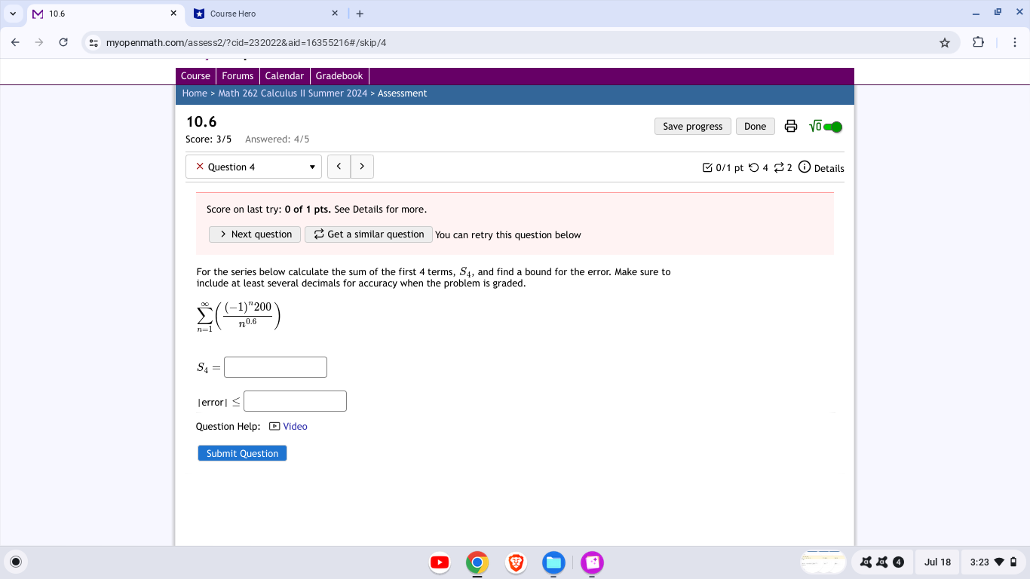Viewport: 1030px width, 579px height.
Task: Click the Details text label
Action: (829, 168)
